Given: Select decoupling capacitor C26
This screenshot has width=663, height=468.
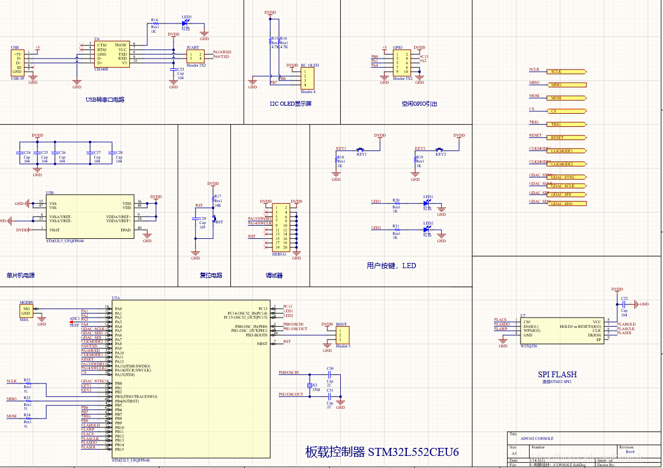Looking at the screenshot, I should tap(55, 153).
